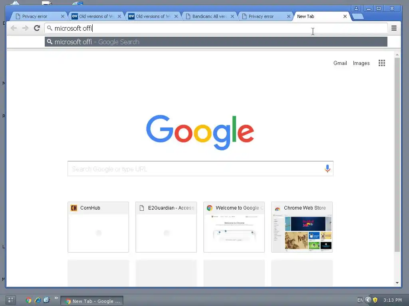Close the New Tab tab
Screen dimensions: 409x306
(345, 16)
